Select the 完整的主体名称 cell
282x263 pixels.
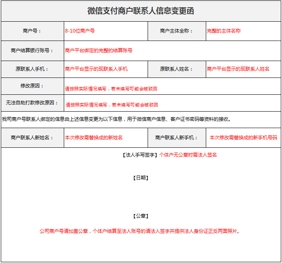click(x=243, y=31)
